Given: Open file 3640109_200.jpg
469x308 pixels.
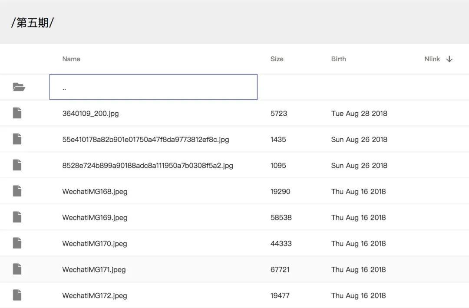Looking at the screenshot, I should (x=90, y=114).
